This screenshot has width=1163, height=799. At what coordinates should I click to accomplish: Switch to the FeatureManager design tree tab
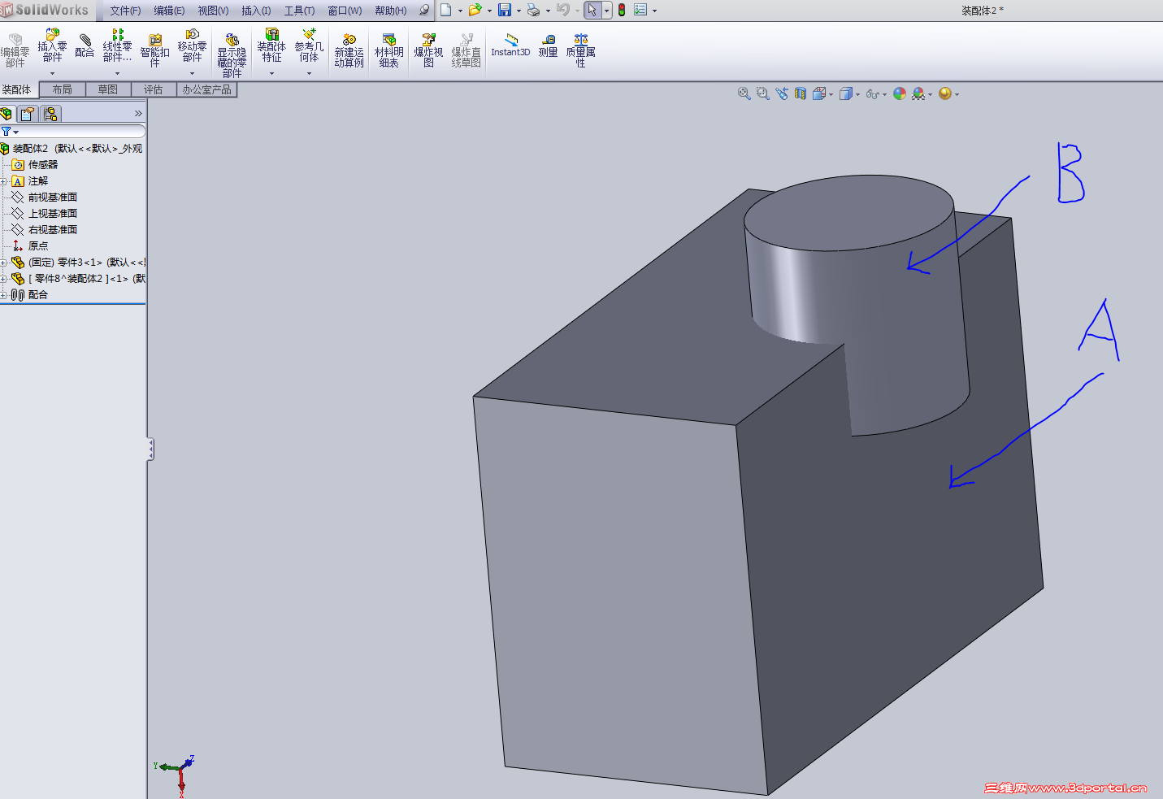[x=7, y=114]
